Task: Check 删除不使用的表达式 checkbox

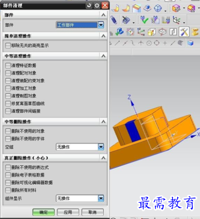Action: pyautogui.click(x=8, y=167)
